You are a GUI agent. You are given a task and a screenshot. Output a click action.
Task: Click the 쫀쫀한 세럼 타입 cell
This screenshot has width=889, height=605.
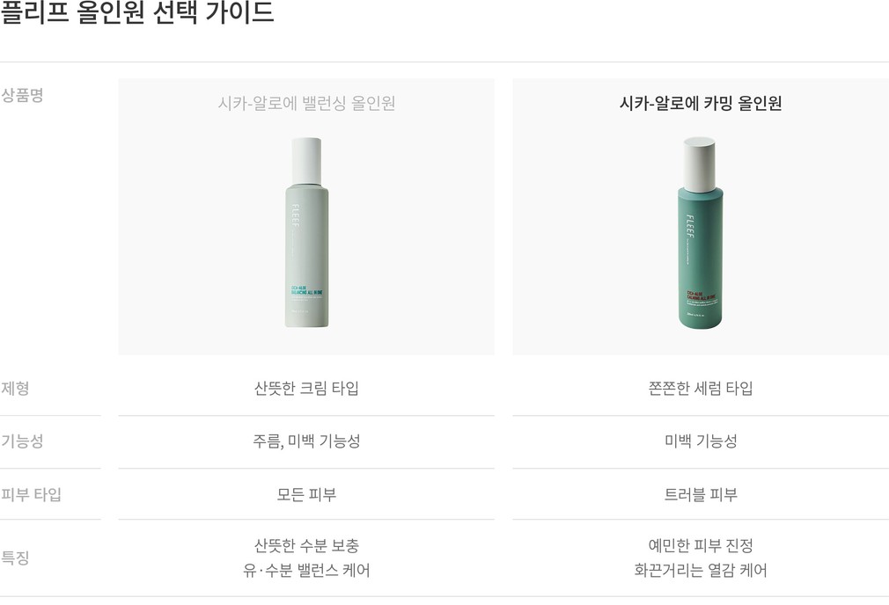pos(701,388)
